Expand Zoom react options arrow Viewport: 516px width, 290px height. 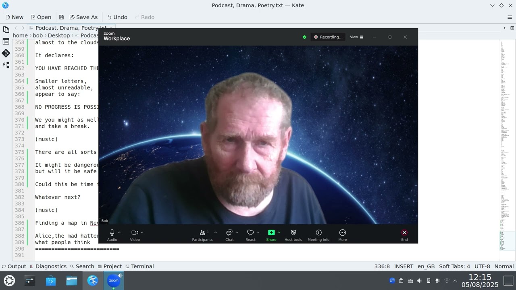click(x=258, y=232)
